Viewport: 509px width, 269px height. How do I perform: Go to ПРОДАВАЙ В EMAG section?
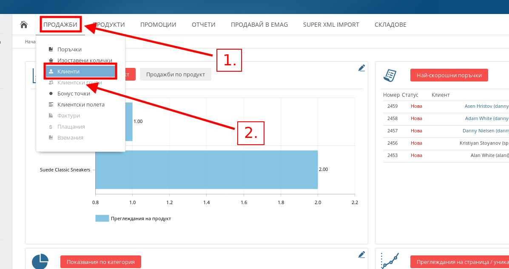click(259, 25)
